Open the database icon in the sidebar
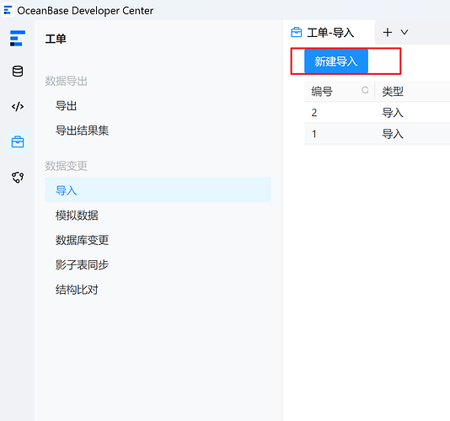This screenshot has width=450, height=421. point(18,71)
